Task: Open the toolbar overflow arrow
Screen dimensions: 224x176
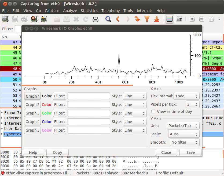Action: (x=219, y=19)
